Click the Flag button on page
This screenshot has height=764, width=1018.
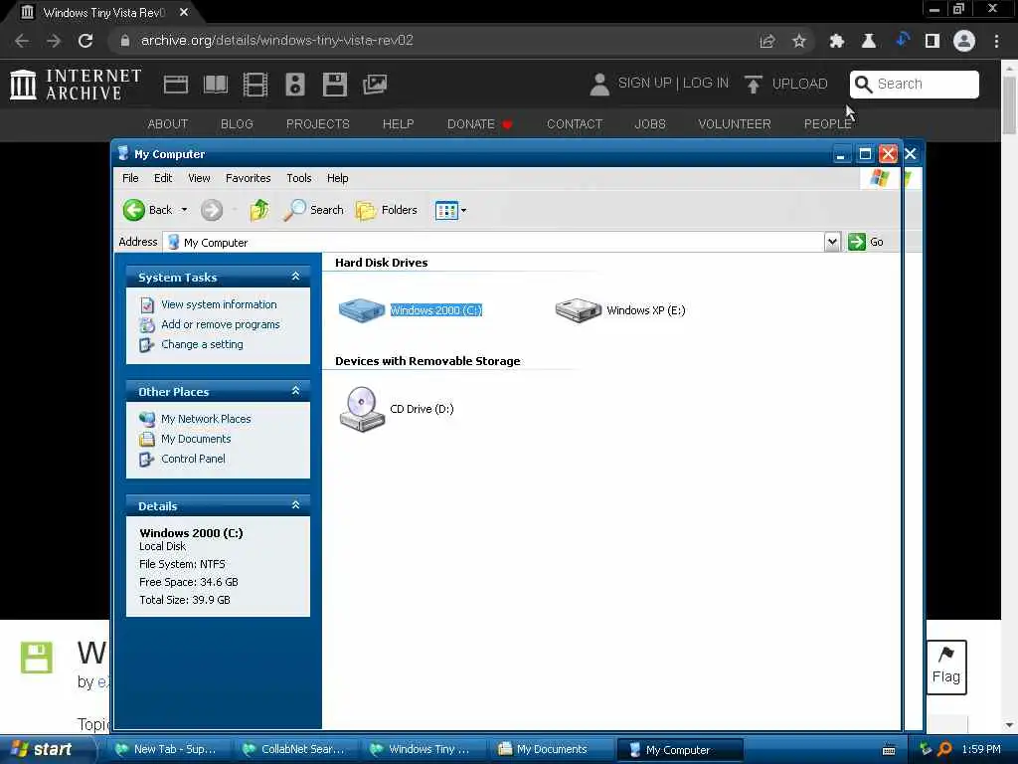click(946, 668)
